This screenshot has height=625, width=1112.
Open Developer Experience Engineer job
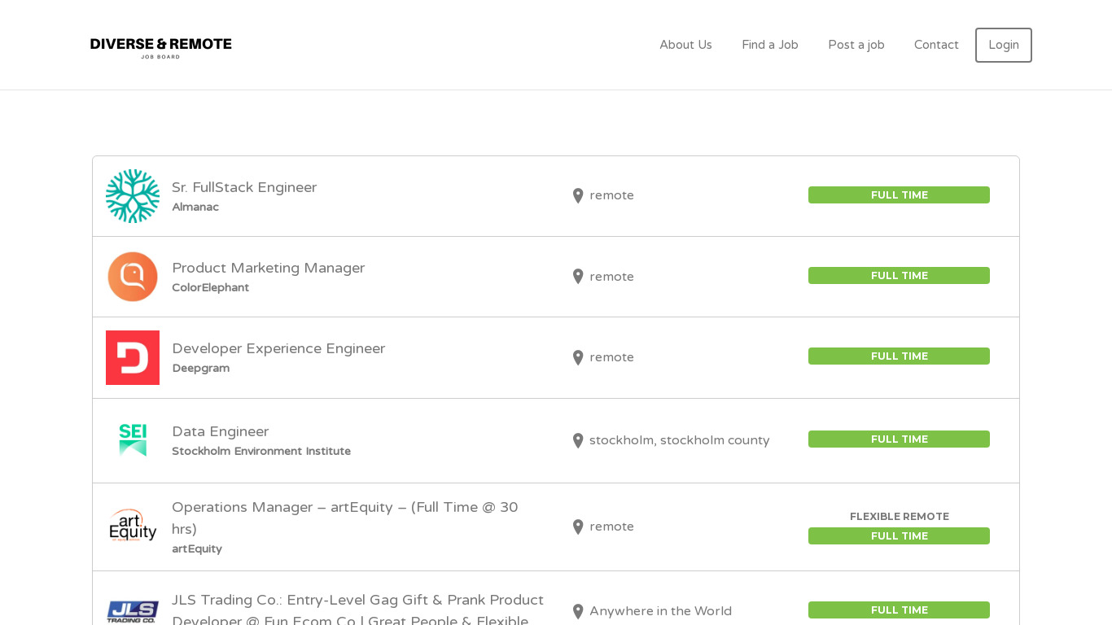(278, 348)
